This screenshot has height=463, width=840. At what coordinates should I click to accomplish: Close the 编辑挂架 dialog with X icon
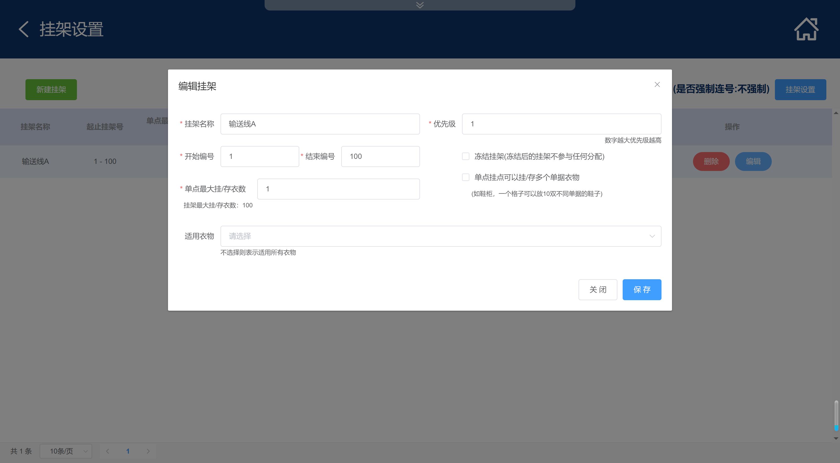(x=657, y=85)
